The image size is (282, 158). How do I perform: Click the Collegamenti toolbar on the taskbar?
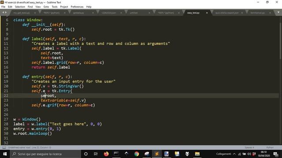click(x=223, y=154)
